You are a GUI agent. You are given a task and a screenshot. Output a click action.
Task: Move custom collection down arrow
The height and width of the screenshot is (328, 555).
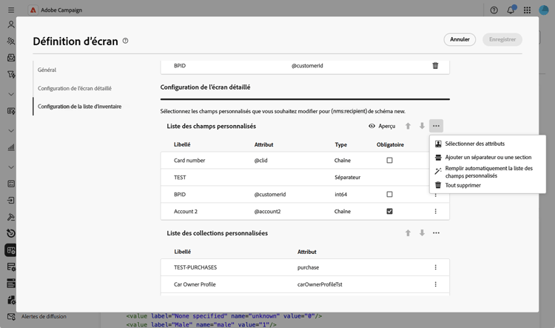pyautogui.click(x=422, y=232)
